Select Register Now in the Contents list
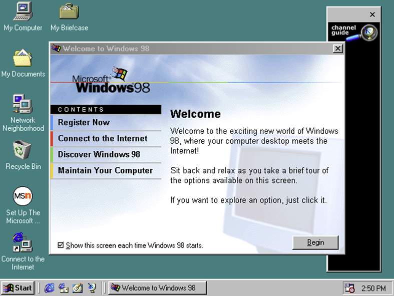The height and width of the screenshot is (296, 394). click(x=84, y=123)
